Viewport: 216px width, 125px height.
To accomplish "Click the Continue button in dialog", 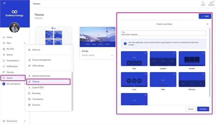I will [x=203, y=109].
